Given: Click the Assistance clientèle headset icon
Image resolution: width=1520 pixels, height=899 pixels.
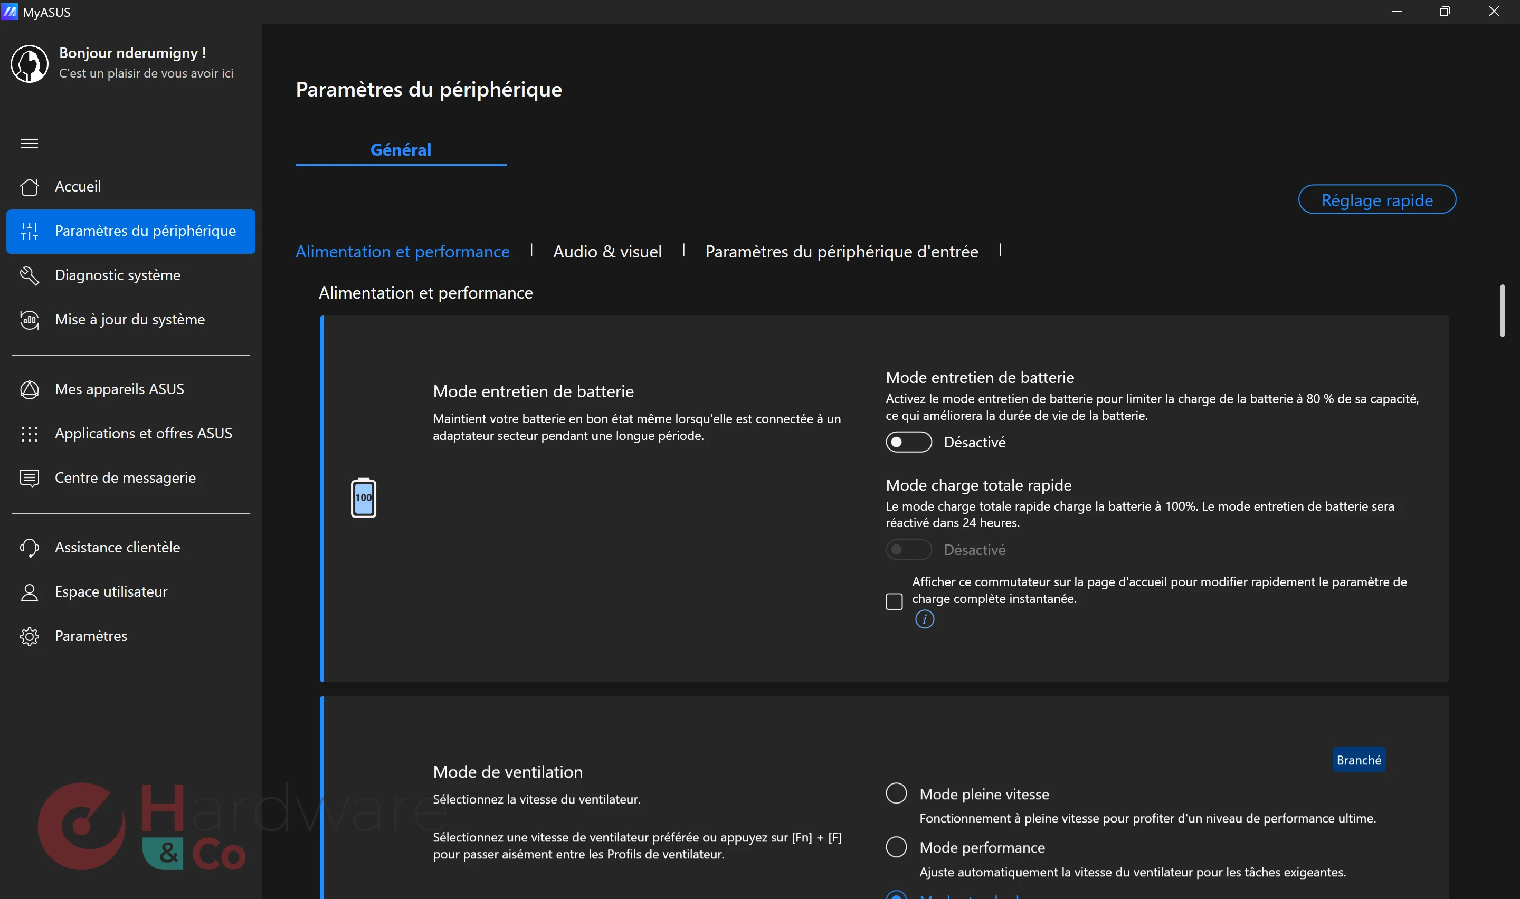Looking at the screenshot, I should tap(29, 548).
